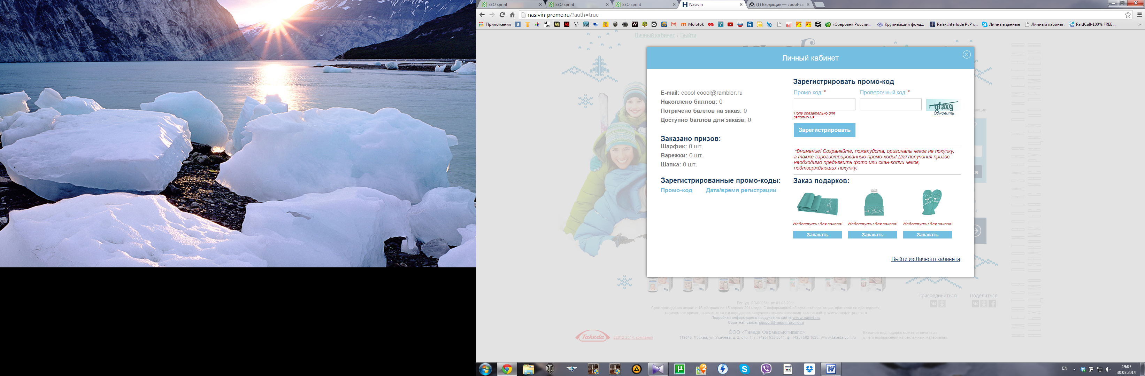Click the Дата/время регистрации column header
Viewport: 1145px width, 376px height.
point(741,190)
